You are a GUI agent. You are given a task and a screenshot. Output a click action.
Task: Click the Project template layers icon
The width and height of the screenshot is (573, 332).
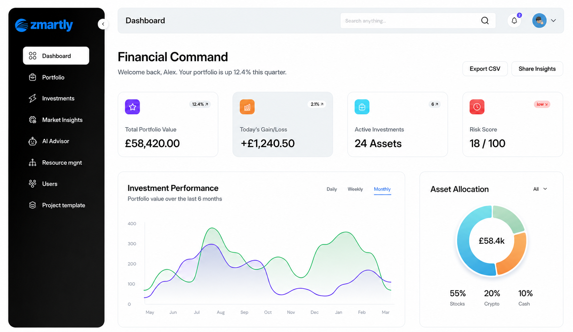point(32,205)
